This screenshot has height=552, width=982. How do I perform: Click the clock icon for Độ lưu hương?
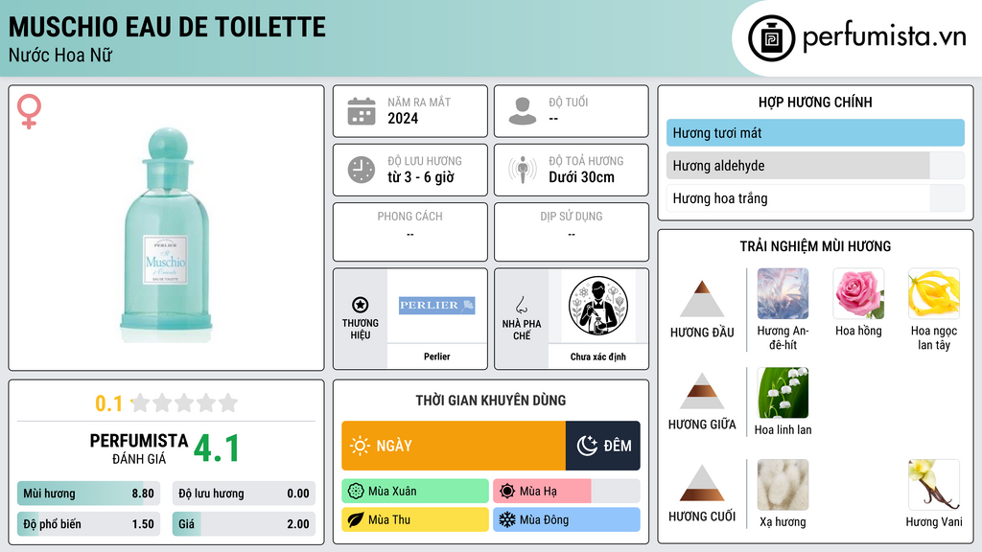click(362, 170)
